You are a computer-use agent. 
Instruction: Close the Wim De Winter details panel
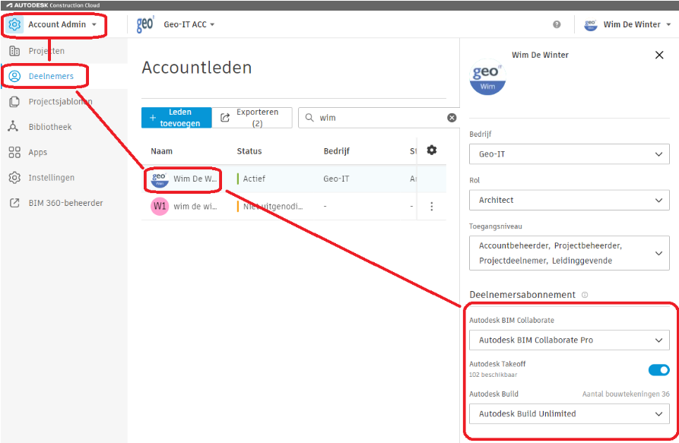[x=659, y=55]
